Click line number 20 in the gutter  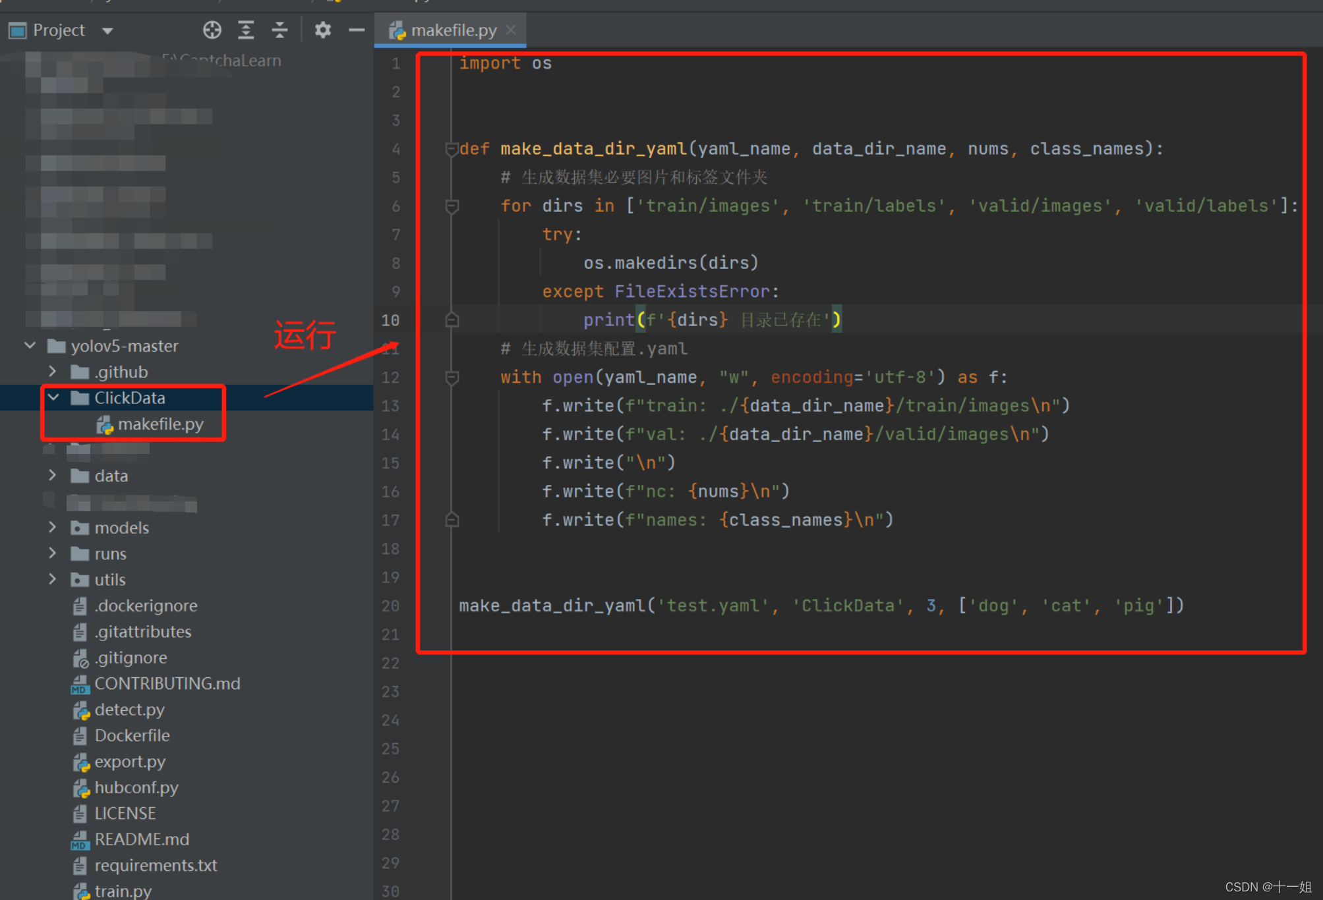coord(390,605)
